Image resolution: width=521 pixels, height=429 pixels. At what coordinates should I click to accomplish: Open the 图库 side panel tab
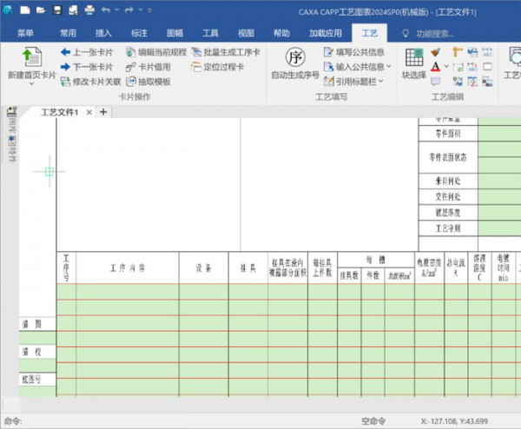[x=12, y=126]
